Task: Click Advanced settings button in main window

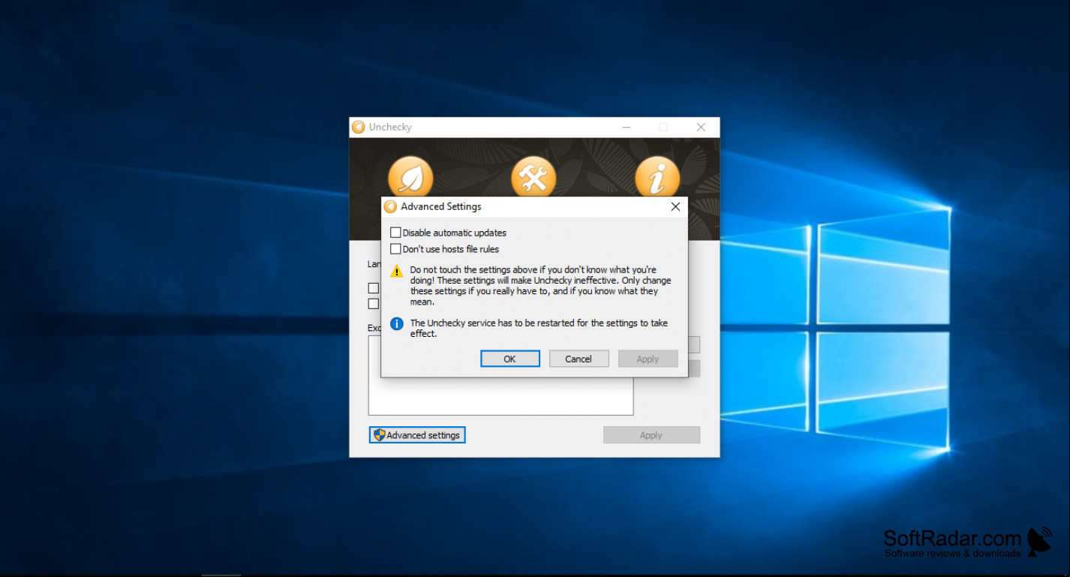Action: pos(417,435)
